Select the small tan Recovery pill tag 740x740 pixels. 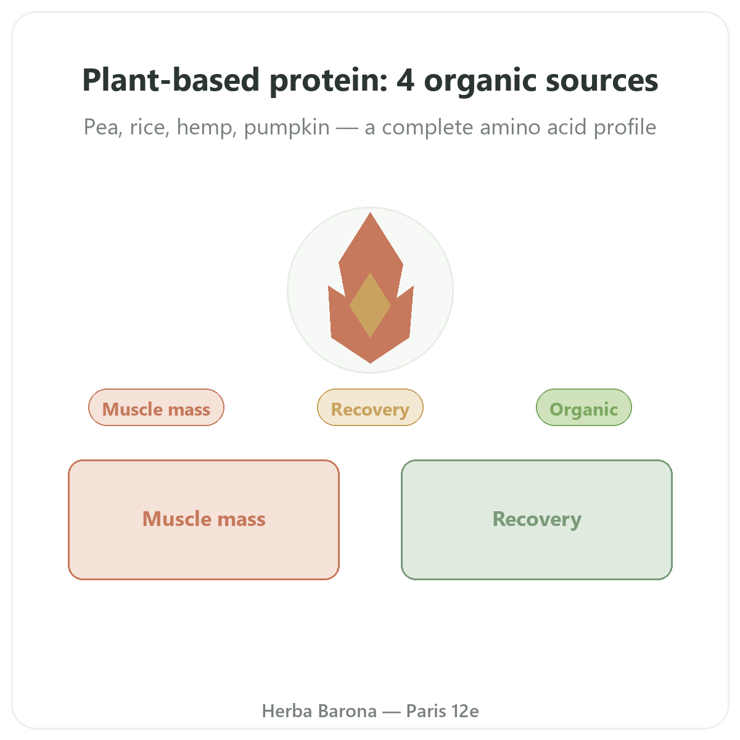[x=370, y=408]
